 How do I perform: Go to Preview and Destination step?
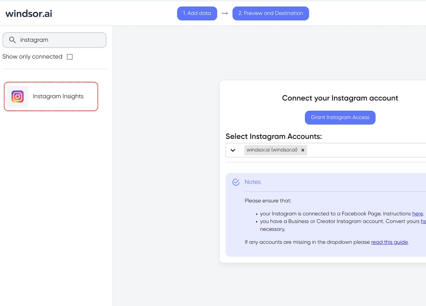tap(270, 13)
